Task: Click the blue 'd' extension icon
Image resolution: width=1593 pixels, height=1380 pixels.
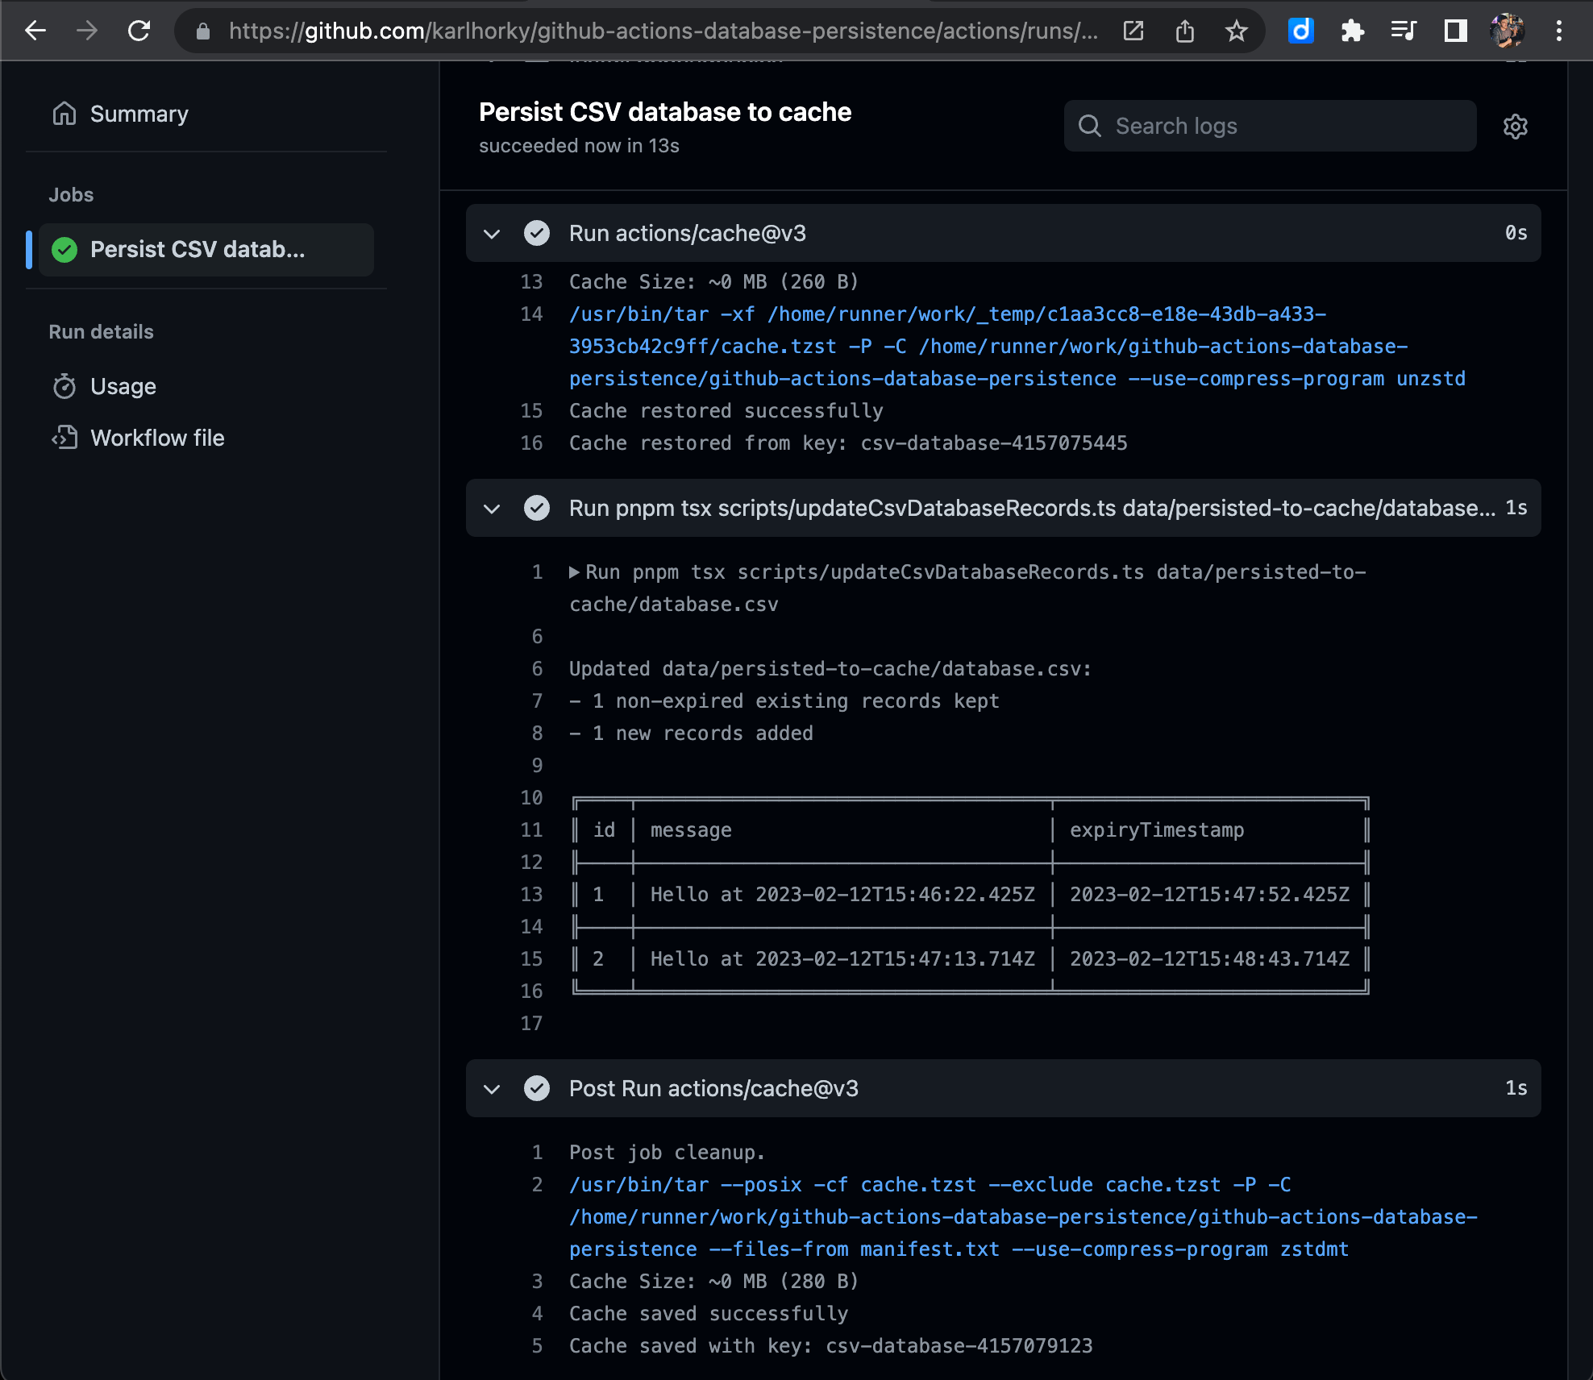Action: (1300, 31)
